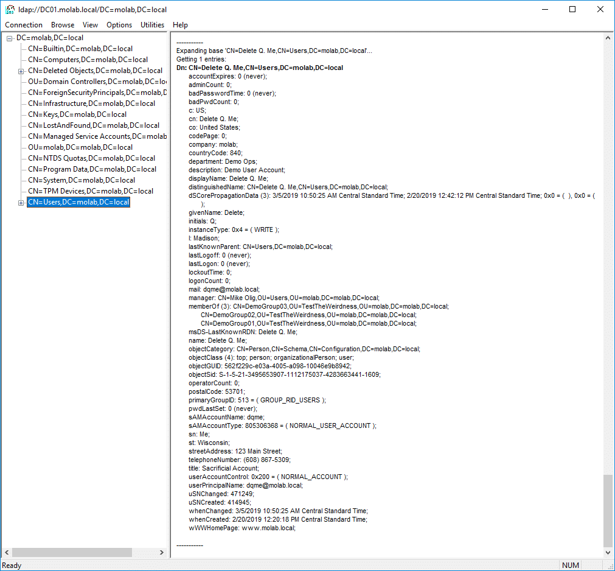Click the CN=DemoGroup02 memberOf line
Viewport: 615px width, 571px height.
(308, 315)
